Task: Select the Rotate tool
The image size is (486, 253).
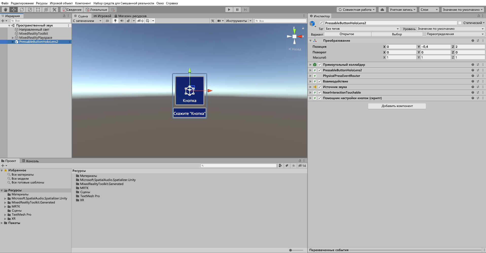Action: [22, 10]
